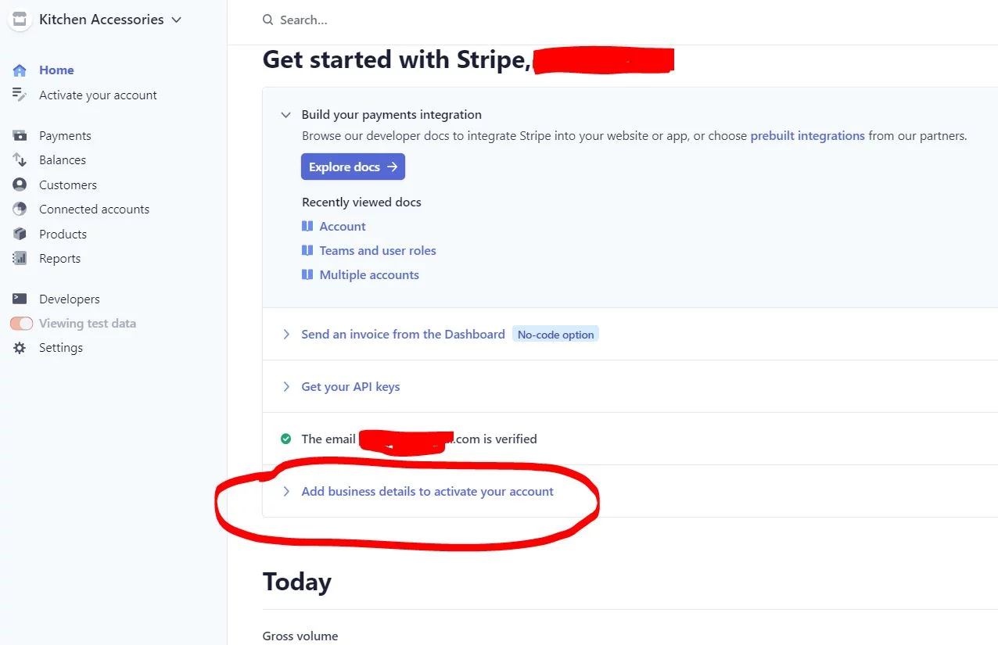Click the Reports chart icon

(20, 259)
